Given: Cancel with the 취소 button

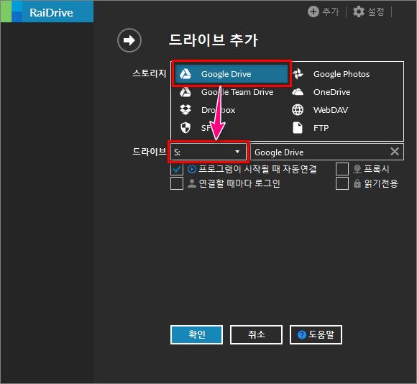Looking at the screenshot, I should click(256, 334).
